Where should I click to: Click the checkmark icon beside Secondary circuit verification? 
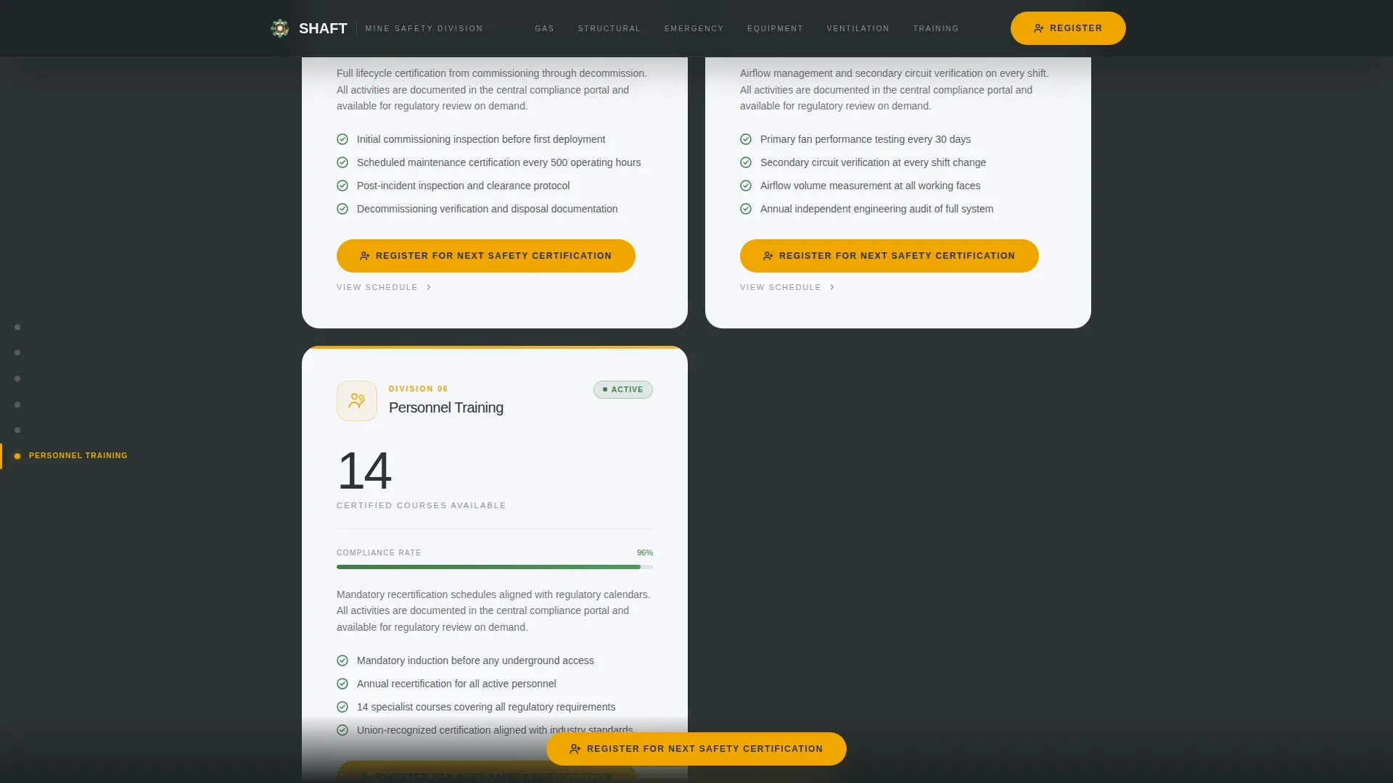(746, 162)
